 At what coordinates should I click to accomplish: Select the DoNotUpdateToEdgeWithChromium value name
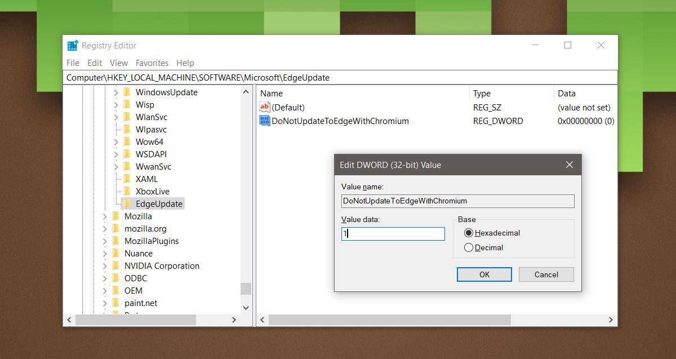coord(340,121)
